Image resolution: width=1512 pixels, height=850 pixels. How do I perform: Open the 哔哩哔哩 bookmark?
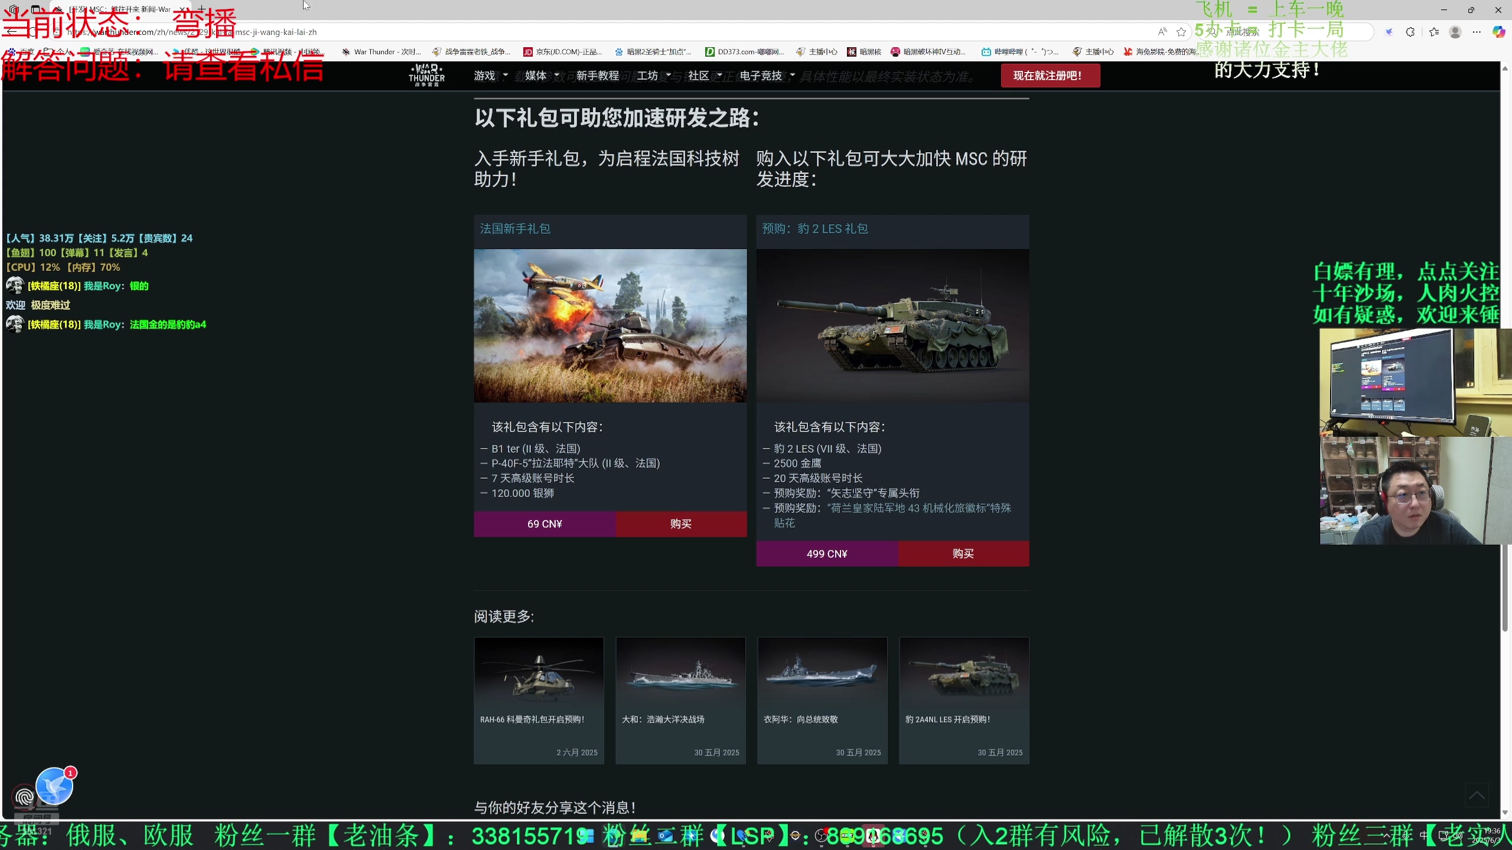[x=1020, y=52]
